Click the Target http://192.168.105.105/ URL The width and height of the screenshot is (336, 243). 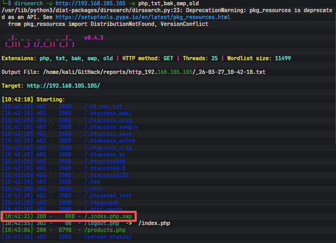[64, 86]
